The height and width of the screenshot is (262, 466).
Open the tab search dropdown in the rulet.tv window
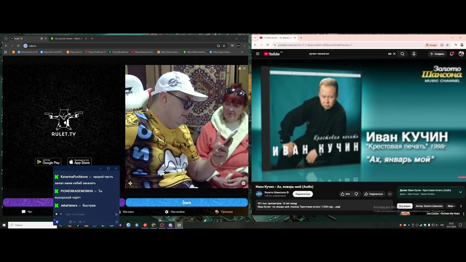pyautogui.click(x=6, y=39)
